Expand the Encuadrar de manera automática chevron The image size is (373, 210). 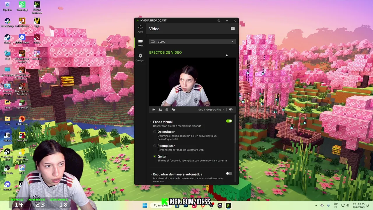[x=151, y=174]
